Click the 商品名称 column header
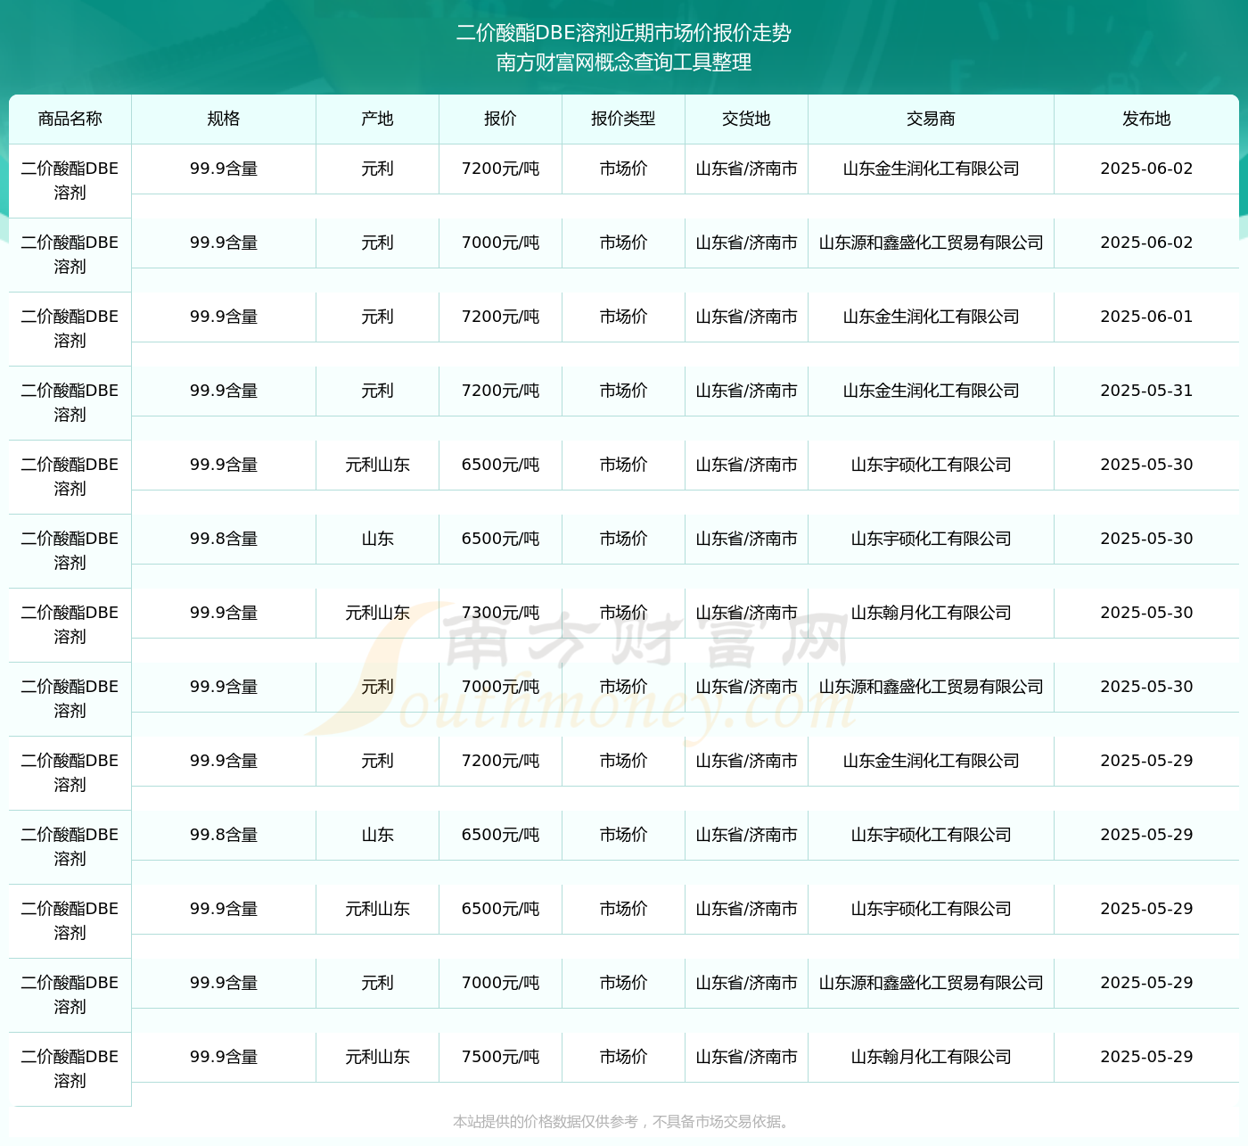This screenshot has width=1248, height=1146. click(x=70, y=119)
